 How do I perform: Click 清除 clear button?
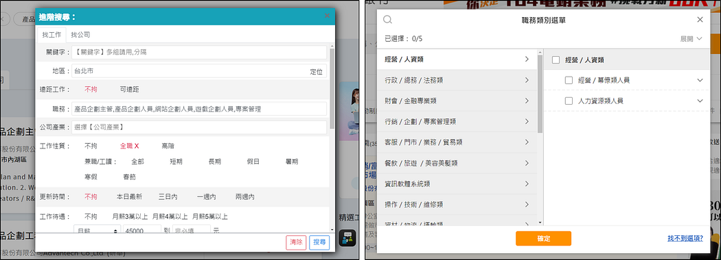296,243
